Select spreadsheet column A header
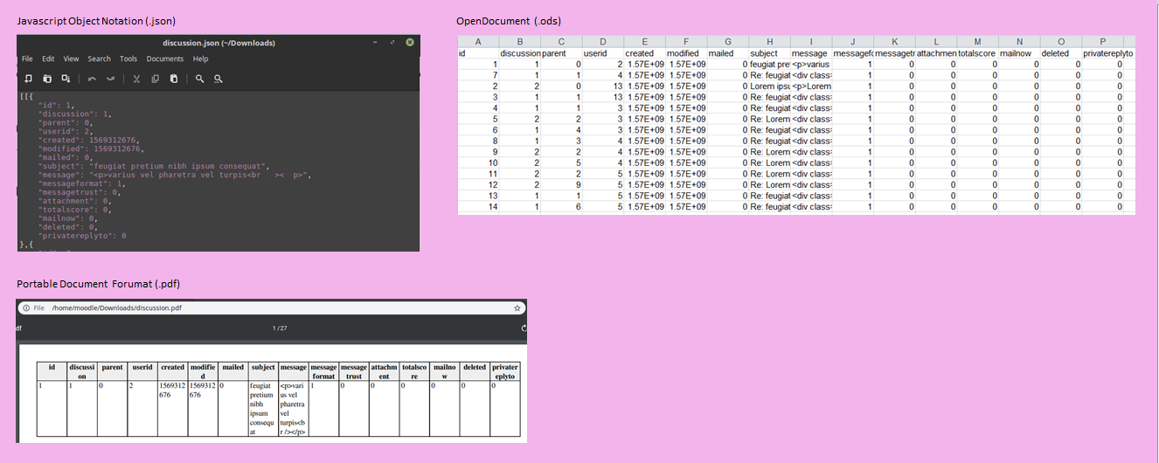The height and width of the screenshot is (463, 1159). pyautogui.click(x=478, y=42)
